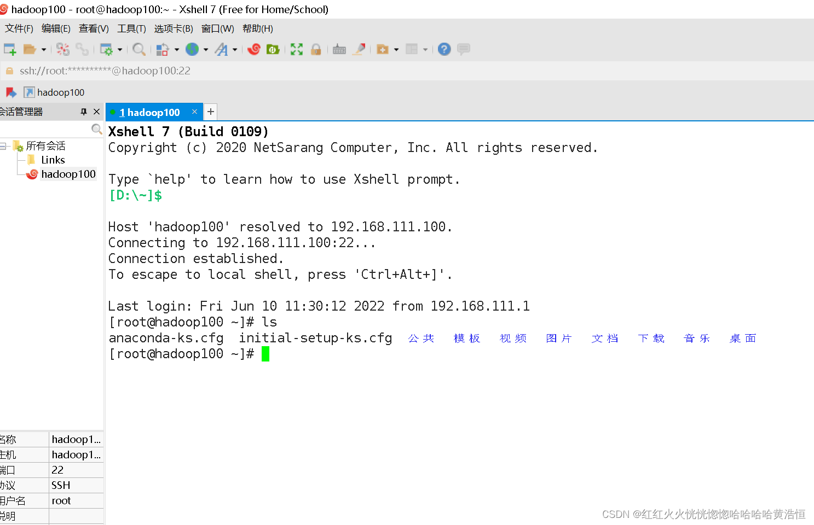The image size is (814, 525).
Task: Expand the Properties icon dropdown arrow
Action: 120,50
